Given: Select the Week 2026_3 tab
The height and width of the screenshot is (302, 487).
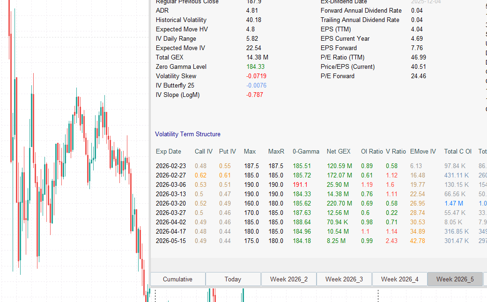Looking at the screenshot, I should coord(344,279).
